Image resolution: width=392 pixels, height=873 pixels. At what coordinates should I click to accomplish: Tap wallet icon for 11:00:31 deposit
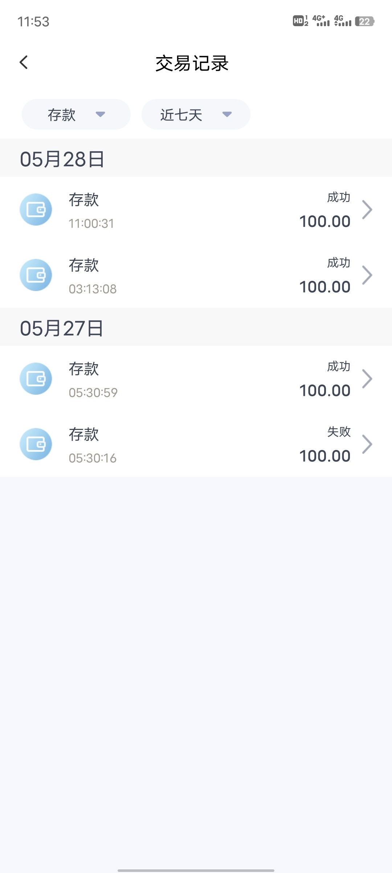click(x=36, y=210)
